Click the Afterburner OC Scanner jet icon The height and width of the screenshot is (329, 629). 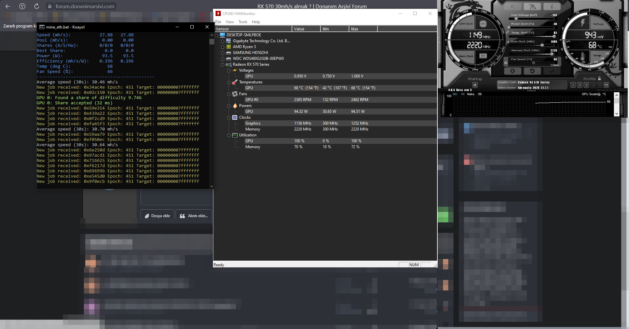coord(532,6)
